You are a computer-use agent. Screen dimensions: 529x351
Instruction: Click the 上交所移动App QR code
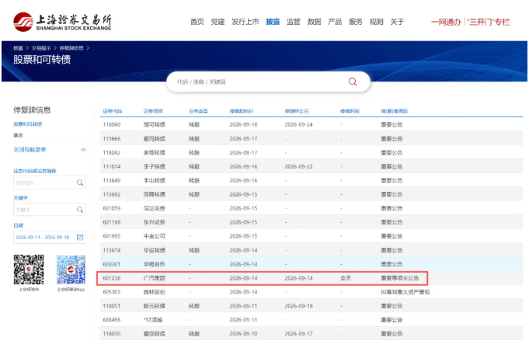[x=71, y=269]
